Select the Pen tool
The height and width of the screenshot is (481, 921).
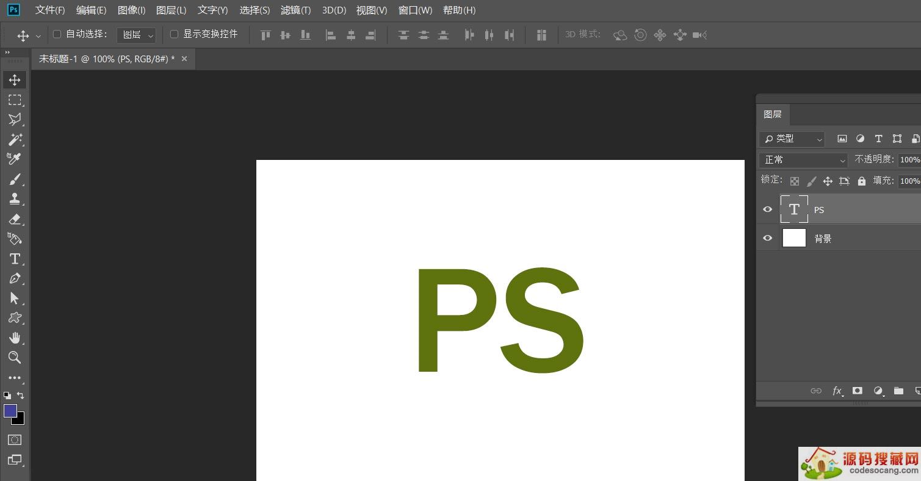[15, 278]
